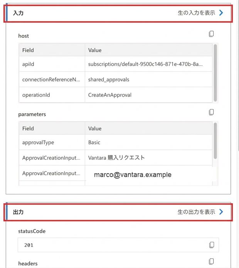
Task: Click the host table vertical scrollbar
Action: click(215, 73)
